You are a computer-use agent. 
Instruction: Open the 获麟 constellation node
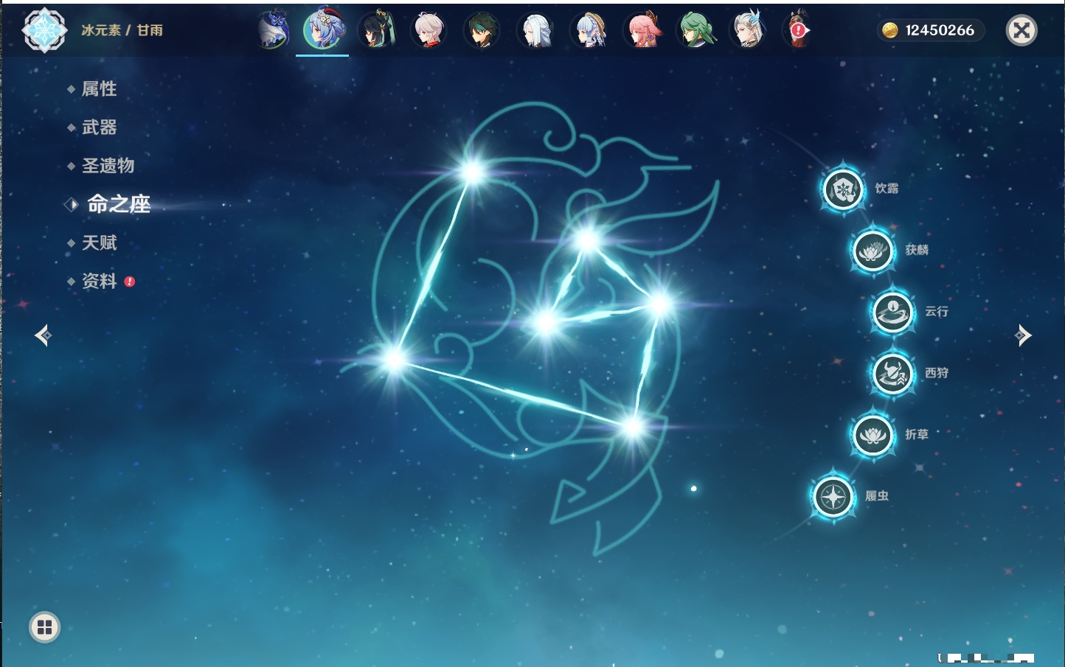coord(873,251)
